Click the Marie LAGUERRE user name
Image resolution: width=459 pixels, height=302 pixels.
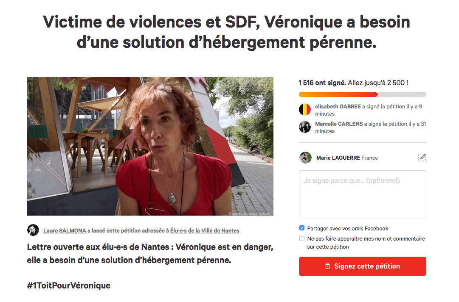[x=338, y=158]
